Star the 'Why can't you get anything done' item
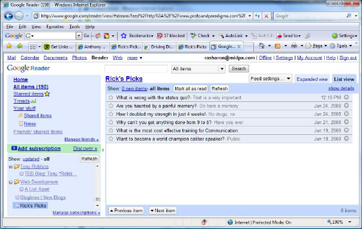 click(111, 122)
